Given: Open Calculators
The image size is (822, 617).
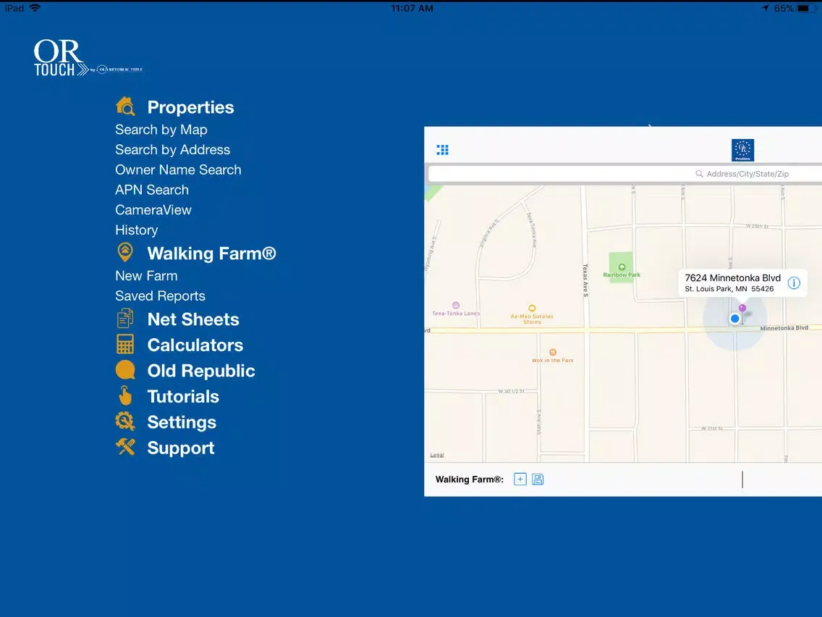Looking at the screenshot, I should (195, 345).
